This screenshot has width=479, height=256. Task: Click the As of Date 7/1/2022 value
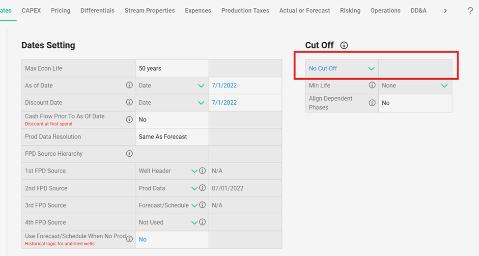point(224,85)
